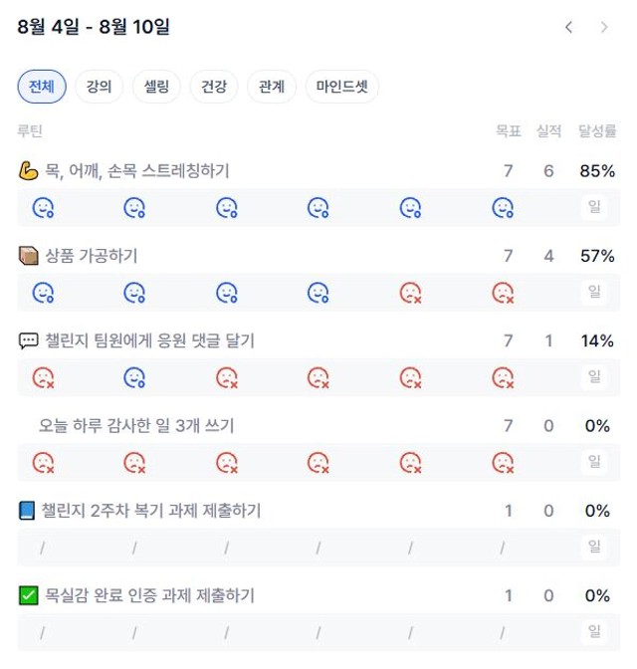Click the speech bubble icon for 응원 댓글 routine
The height and width of the screenshot is (669, 637).
[28, 340]
